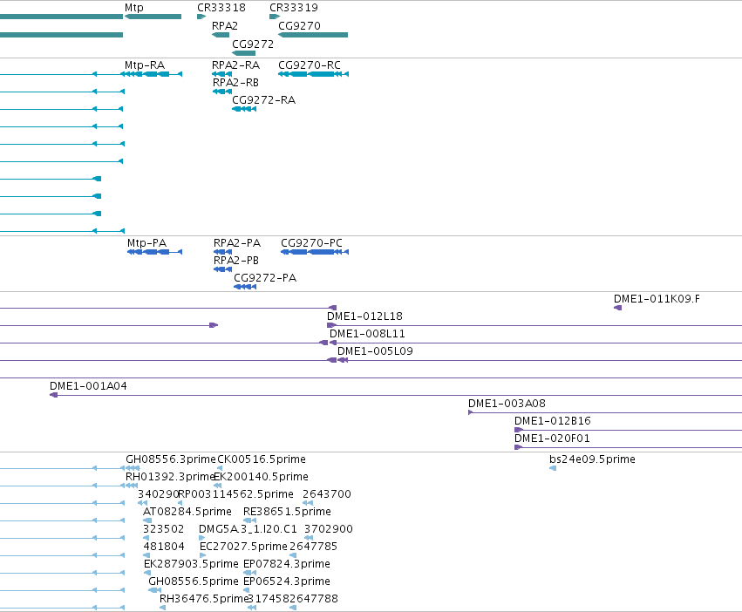The height and width of the screenshot is (612, 742).
Task: Select EST GH08556.3prime
Action: click(133, 468)
